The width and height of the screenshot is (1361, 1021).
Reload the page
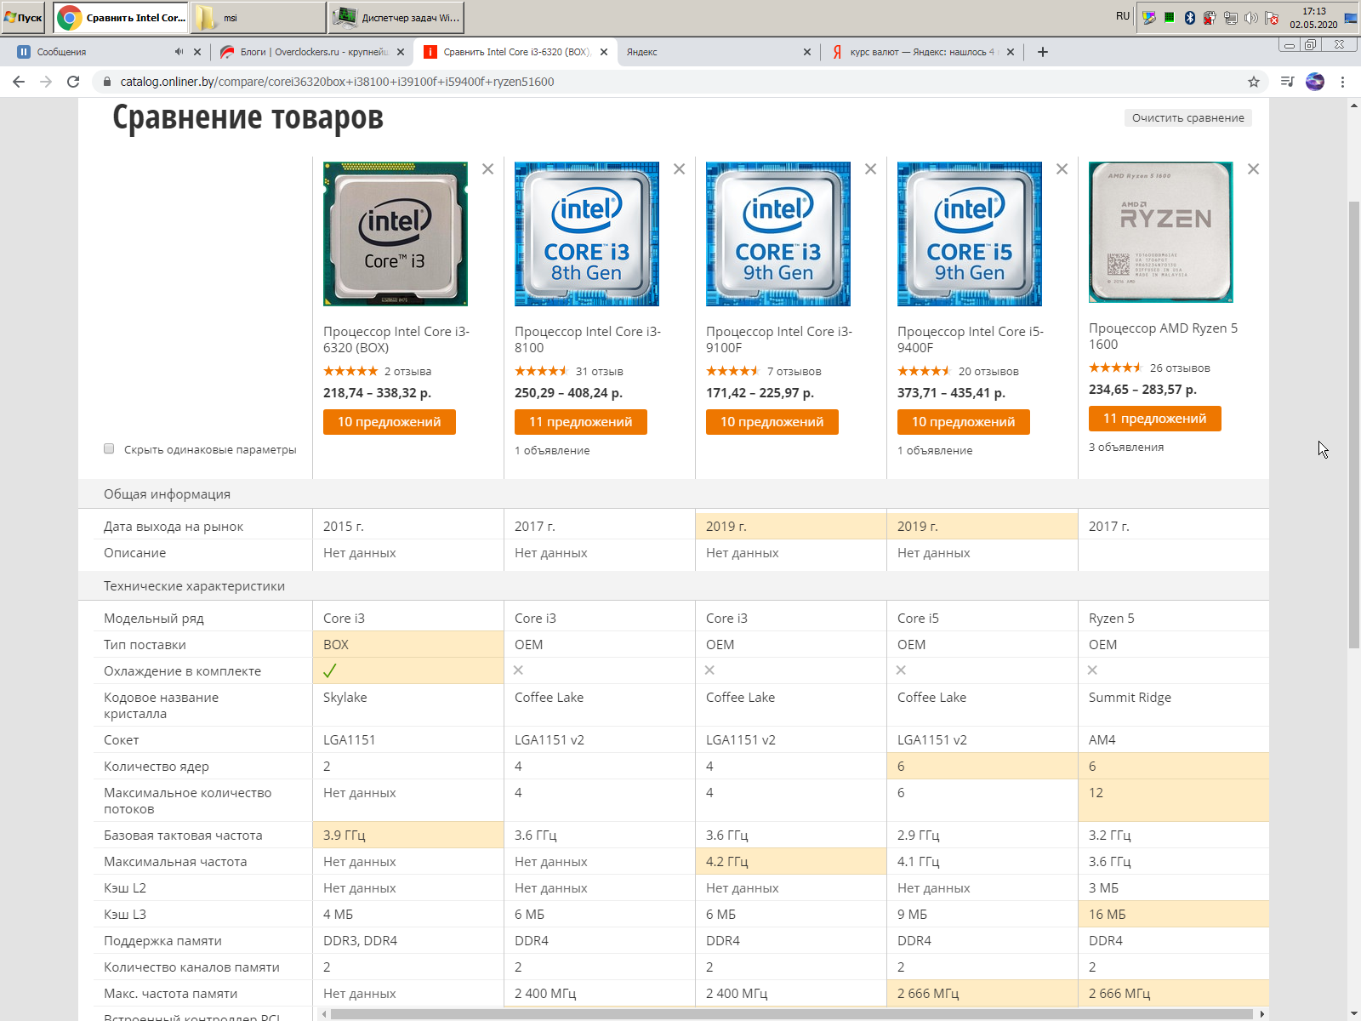[x=73, y=82]
